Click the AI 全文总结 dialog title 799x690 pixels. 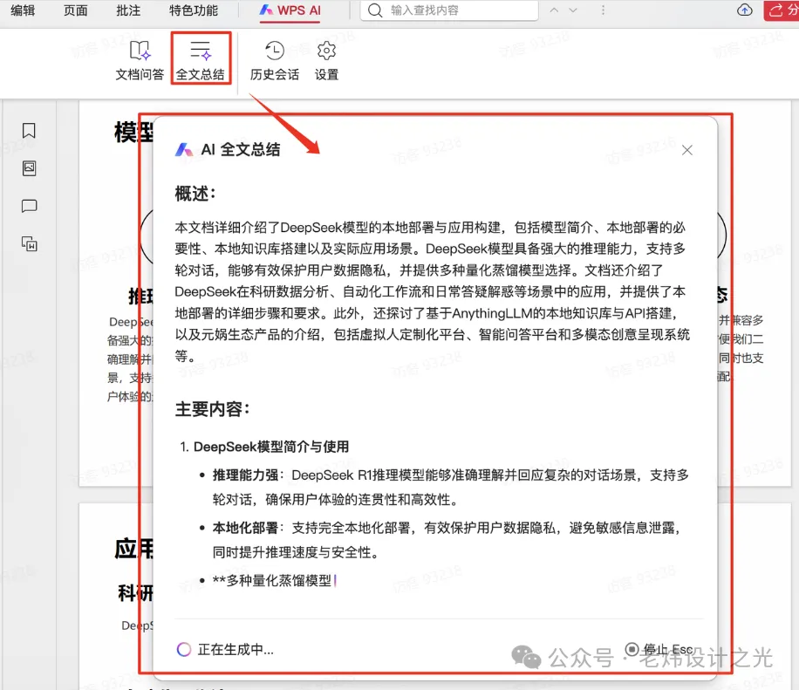(x=241, y=149)
